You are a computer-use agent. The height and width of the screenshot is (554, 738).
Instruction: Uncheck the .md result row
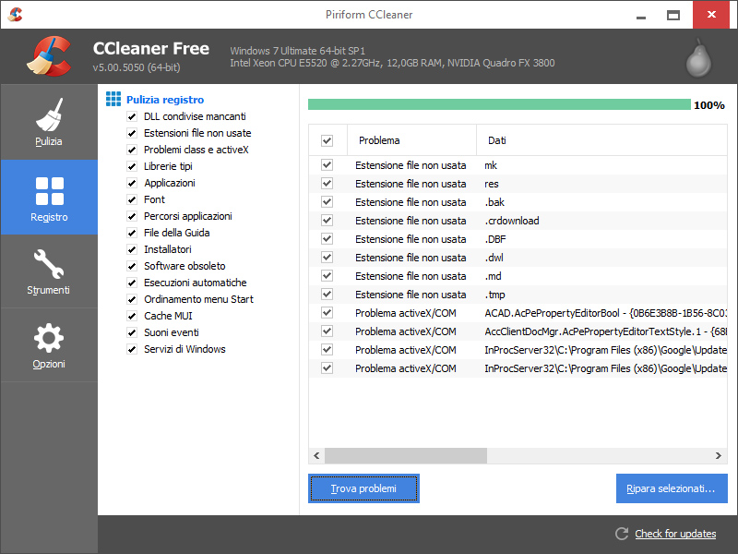tap(327, 275)
